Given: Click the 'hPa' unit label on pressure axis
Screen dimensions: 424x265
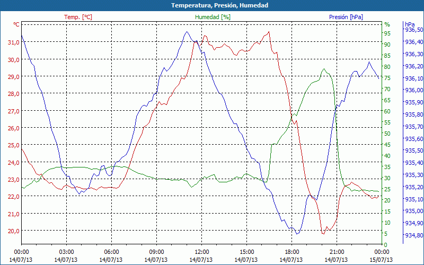Looking at the screenshot, I should point(410,24).
